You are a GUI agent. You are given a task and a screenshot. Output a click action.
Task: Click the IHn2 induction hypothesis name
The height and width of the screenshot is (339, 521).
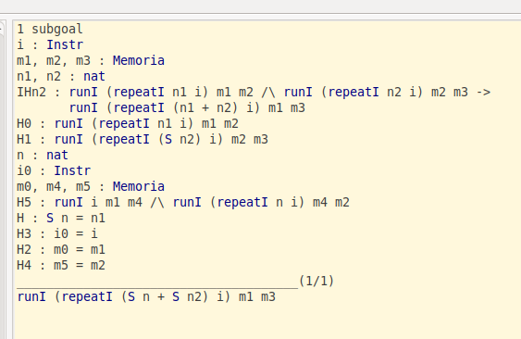click(x=31, y=92)
